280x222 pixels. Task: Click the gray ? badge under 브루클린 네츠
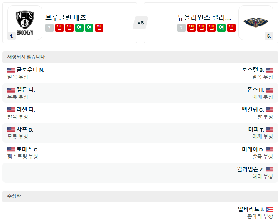(x=49, y=28)
